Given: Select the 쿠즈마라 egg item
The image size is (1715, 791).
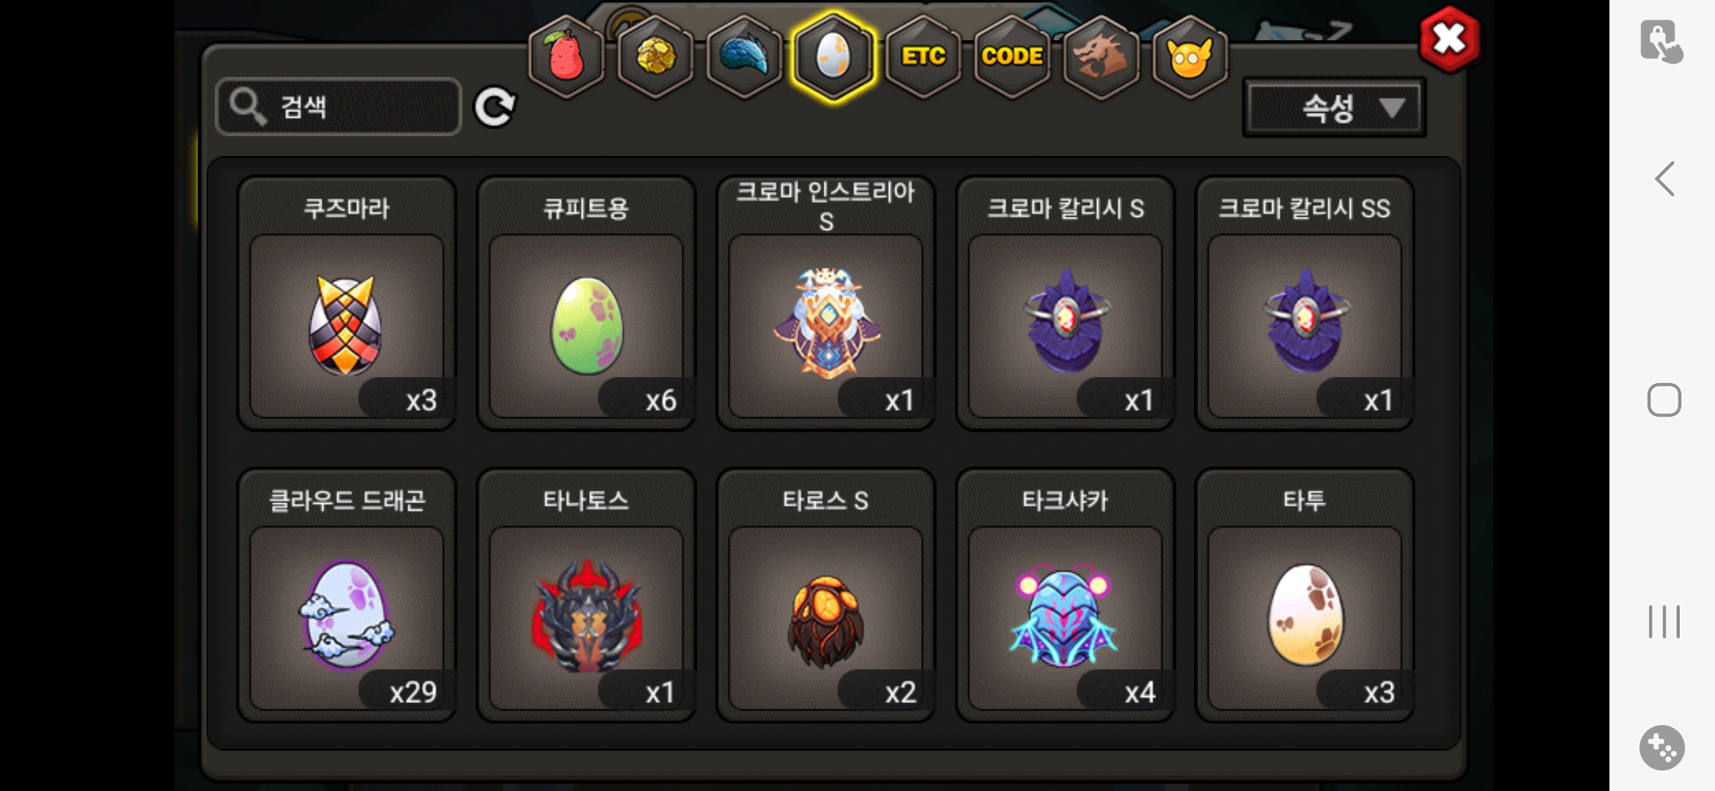Looking at the screenshot, I should click(347, 303).
